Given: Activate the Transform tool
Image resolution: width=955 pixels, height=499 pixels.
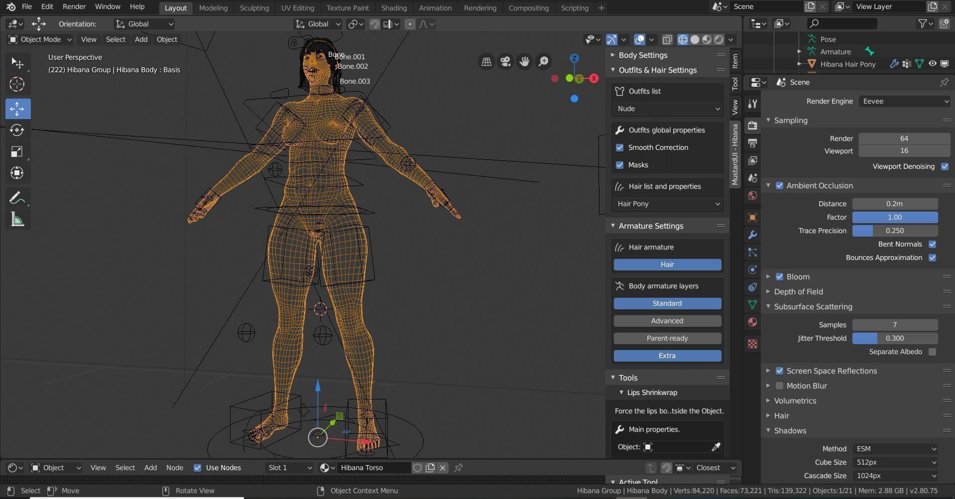Looking at the screenshot, I should coord(17,173).
